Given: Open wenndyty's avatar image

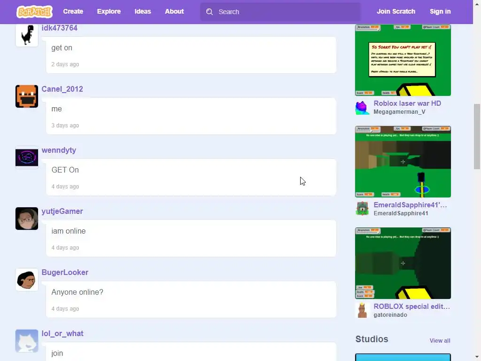Looking at the screenshot, I should (27, 157).
